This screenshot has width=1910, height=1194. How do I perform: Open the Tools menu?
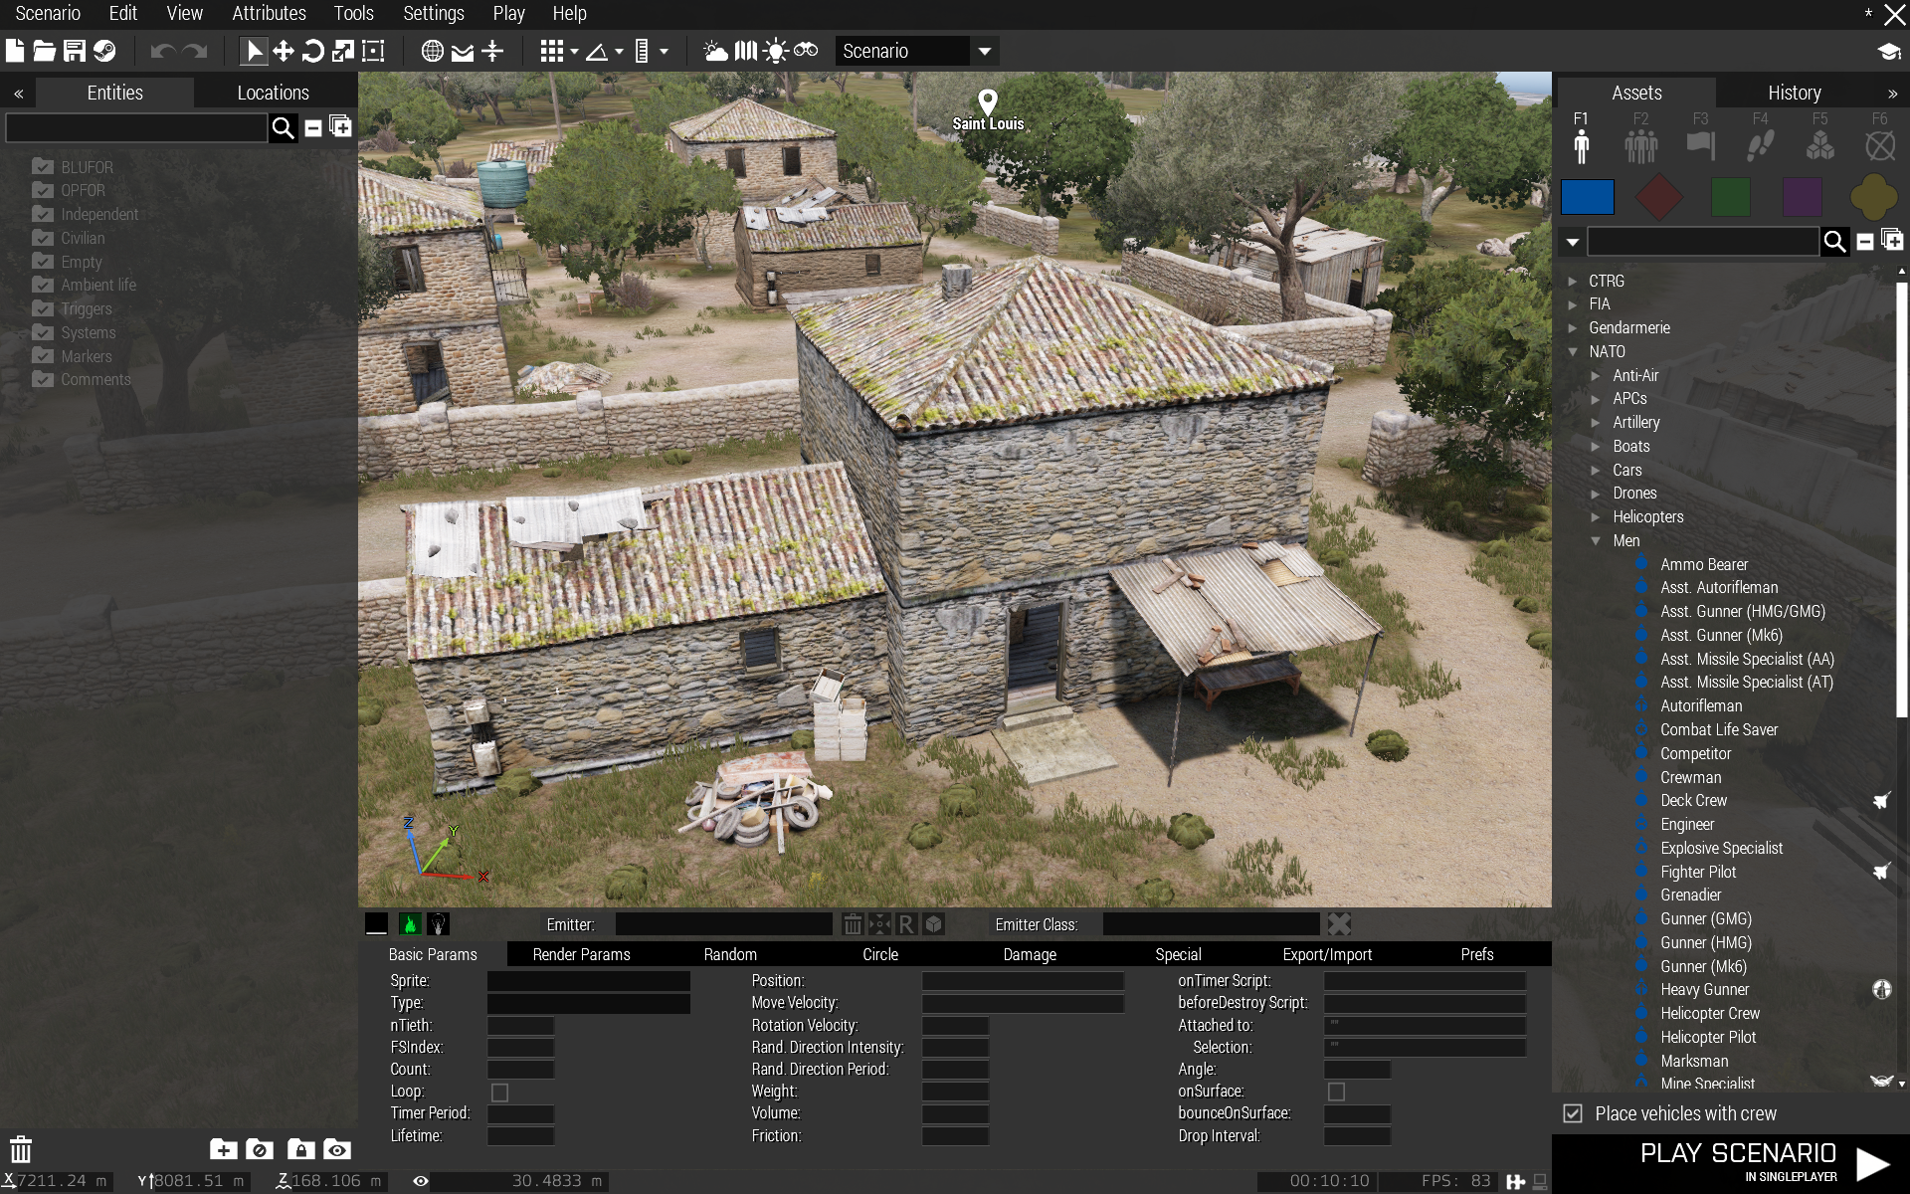[x=353, y=14]
